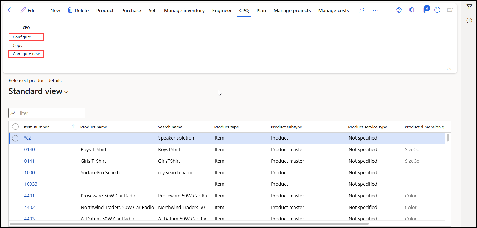Click the horizontal scrollbar of the grid
The width and height of the screenshot is (477, 228).
tap(189, 224)
